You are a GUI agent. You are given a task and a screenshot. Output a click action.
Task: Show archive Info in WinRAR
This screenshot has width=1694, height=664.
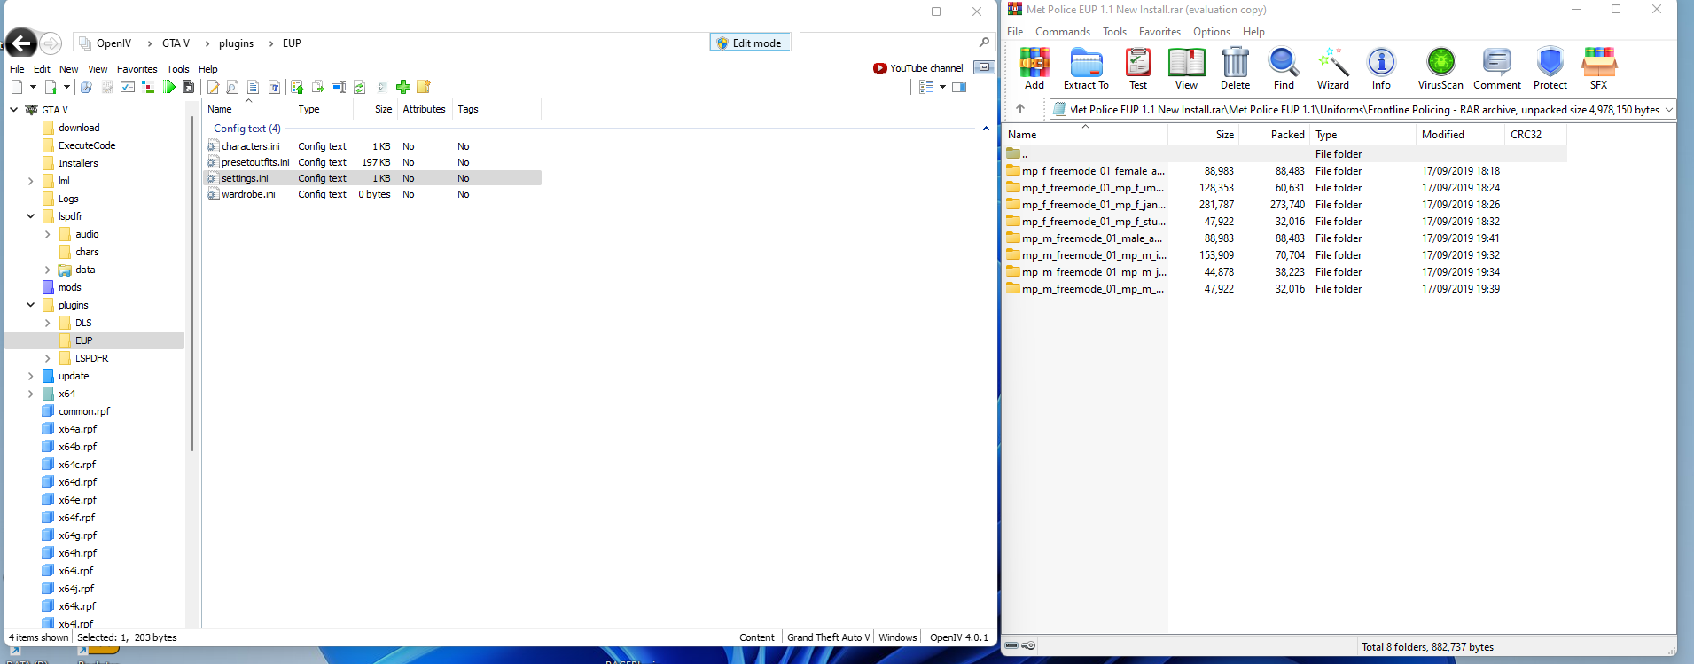(x=1381, y=68)
